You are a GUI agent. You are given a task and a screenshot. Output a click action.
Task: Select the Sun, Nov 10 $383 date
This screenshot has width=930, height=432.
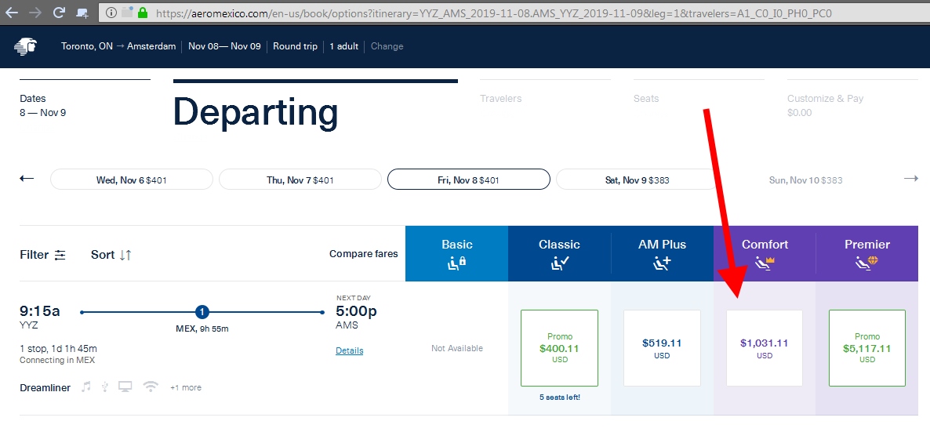805,180
